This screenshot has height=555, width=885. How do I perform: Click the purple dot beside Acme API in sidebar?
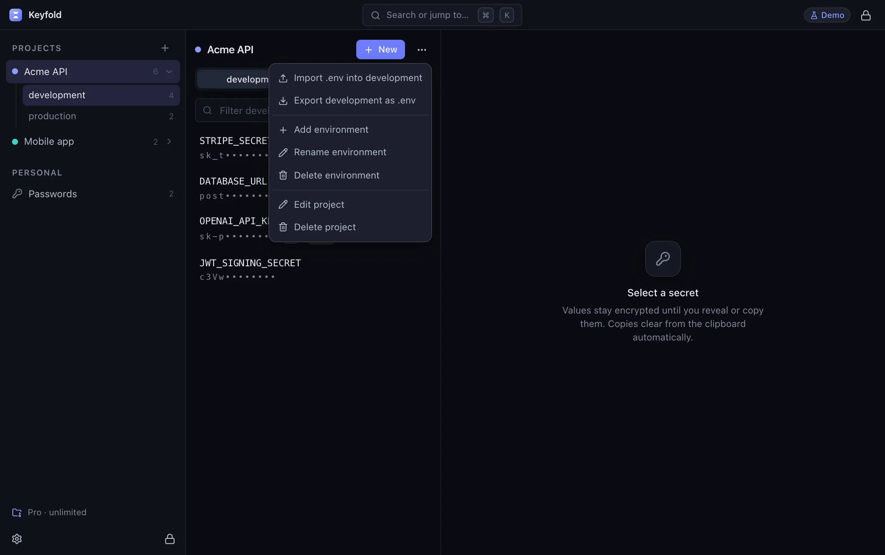tap(15, 71)
